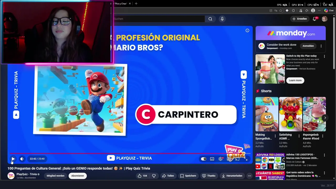Screen dimensions: 336x189
Task: Save the video with Speichern
Action: (x=188, y=176)
